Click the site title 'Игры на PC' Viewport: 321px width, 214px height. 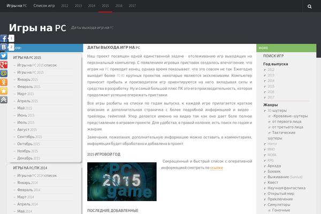(37, 28)
